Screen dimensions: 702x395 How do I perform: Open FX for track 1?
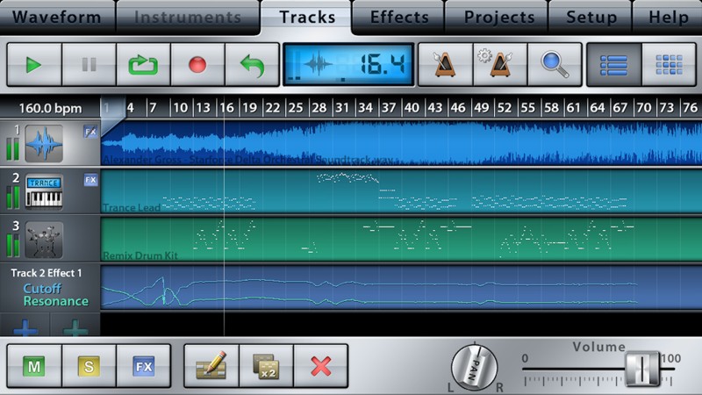[90, 132]
